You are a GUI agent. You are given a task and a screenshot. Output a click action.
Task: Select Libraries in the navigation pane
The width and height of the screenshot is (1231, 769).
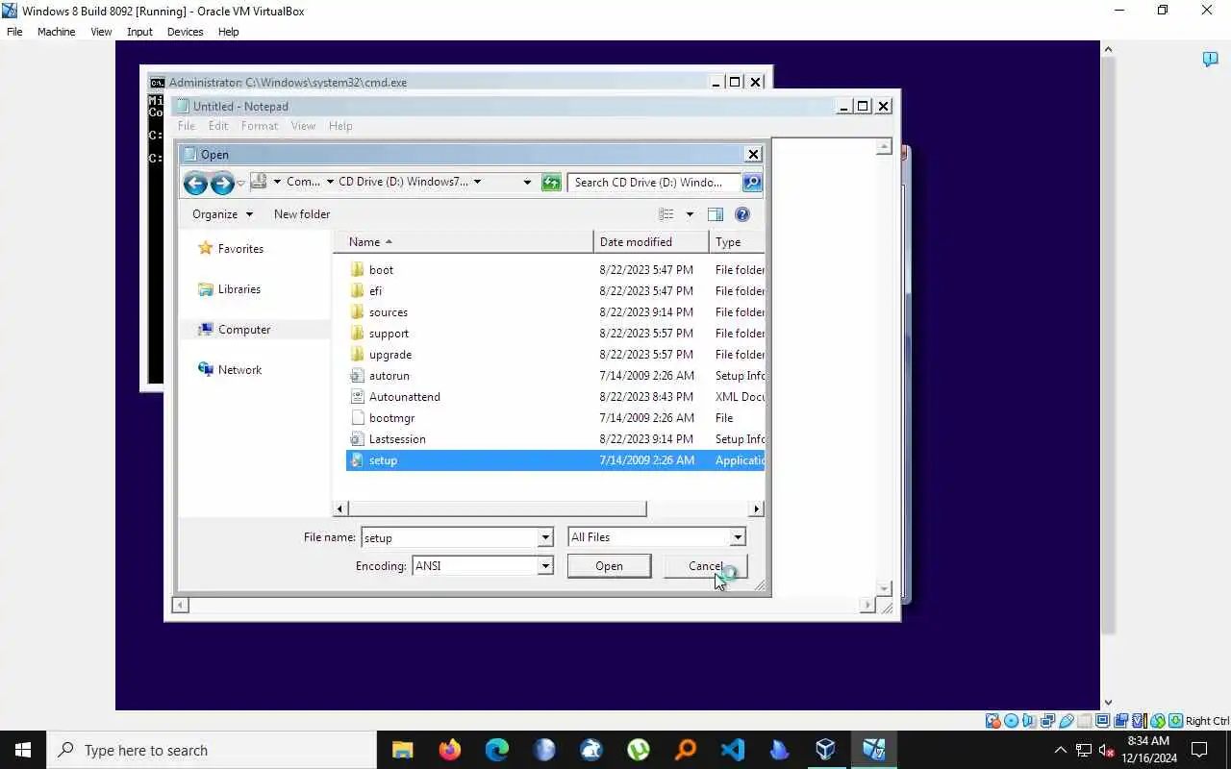[x=229, y=289]
